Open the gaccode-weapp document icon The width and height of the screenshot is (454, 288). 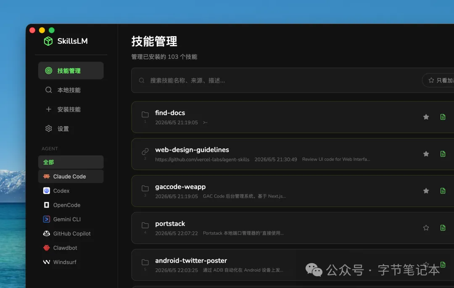443,191
